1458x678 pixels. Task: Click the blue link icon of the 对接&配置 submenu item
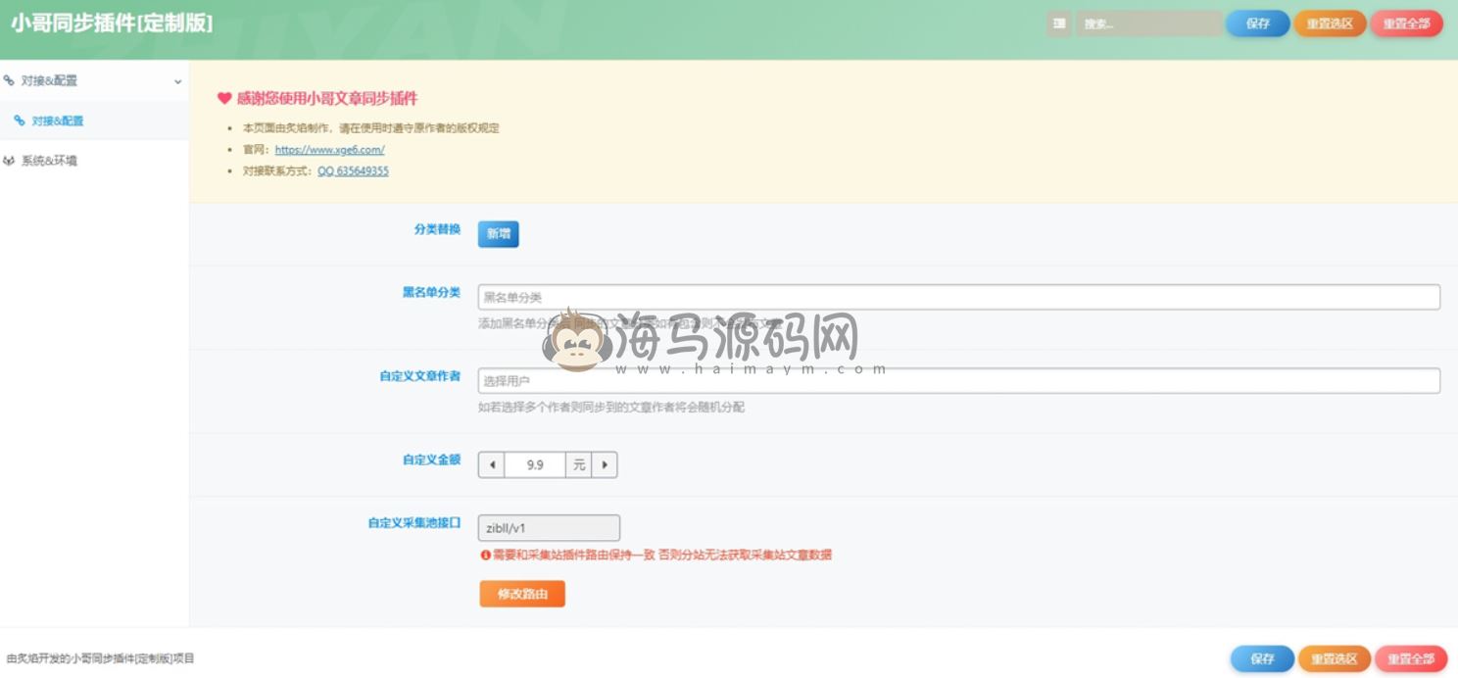pos(19,121)
